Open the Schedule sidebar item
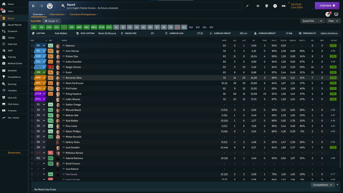The width and height of the screenshot is (343, 193). point(12,70)
